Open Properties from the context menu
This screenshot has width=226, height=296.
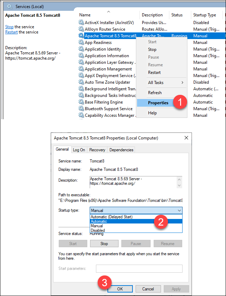click(x=158, y=103)
